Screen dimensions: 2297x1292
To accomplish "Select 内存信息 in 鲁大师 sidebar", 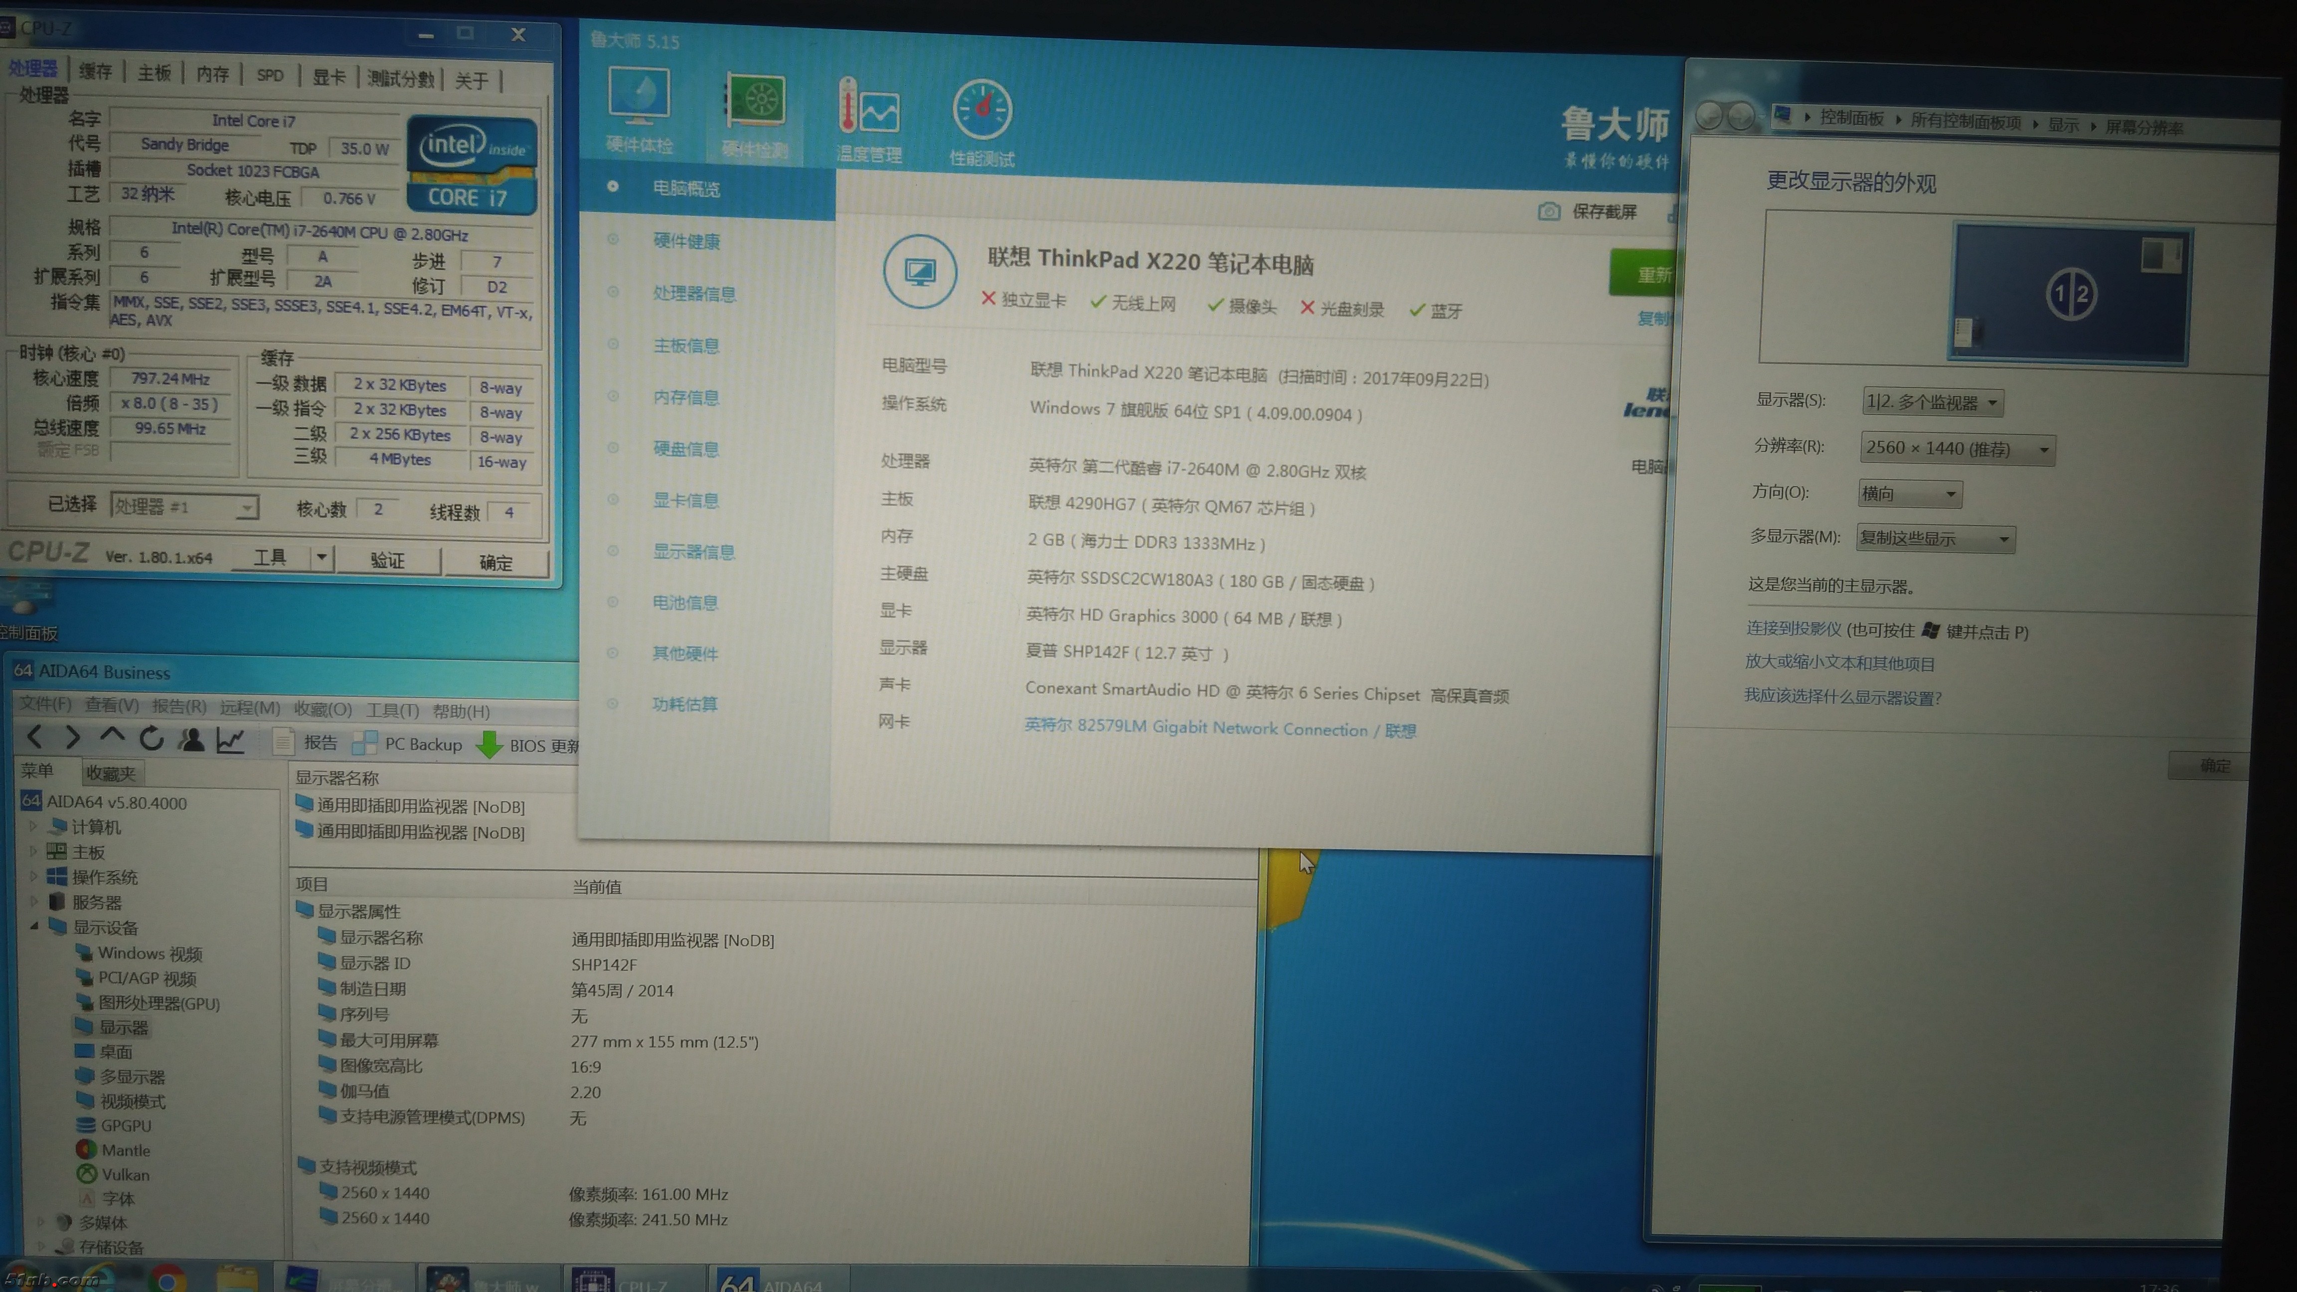I will [x=686, y=397].
